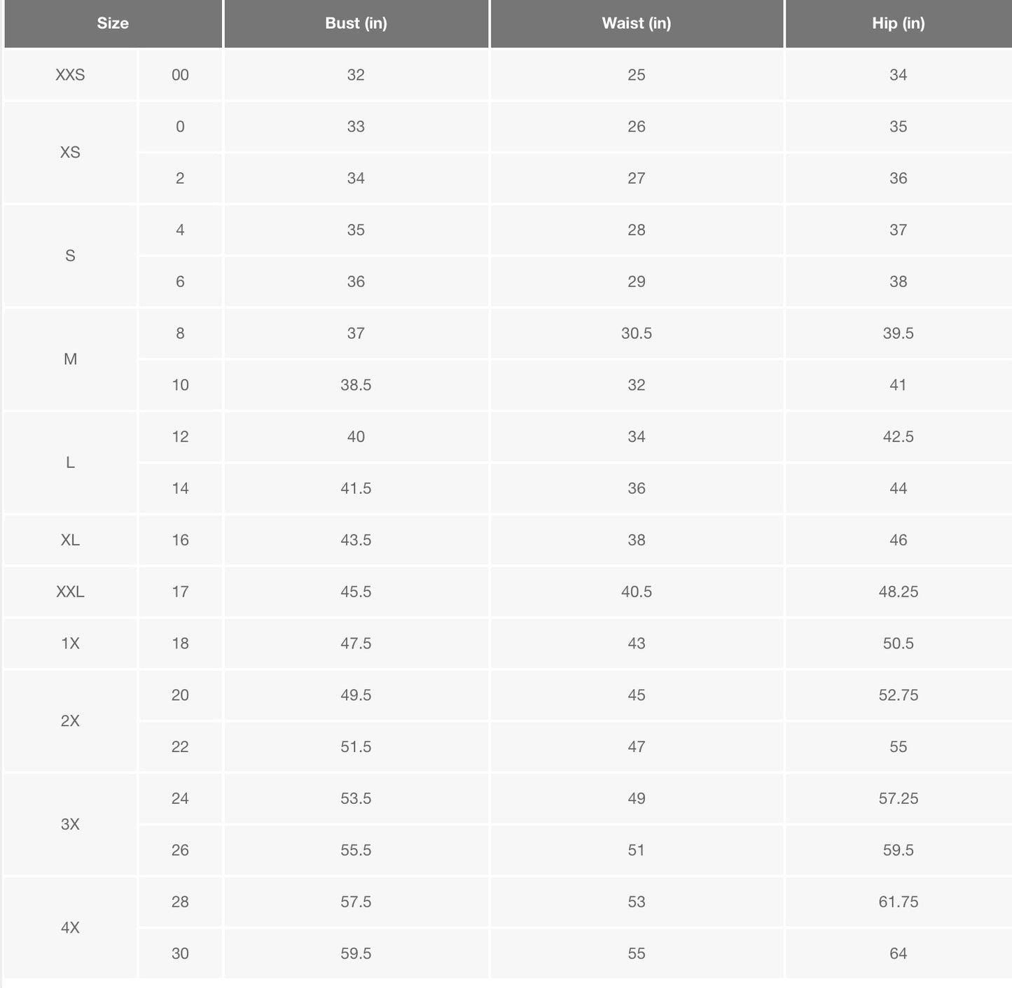Click the Waist (in) column header

636,23
